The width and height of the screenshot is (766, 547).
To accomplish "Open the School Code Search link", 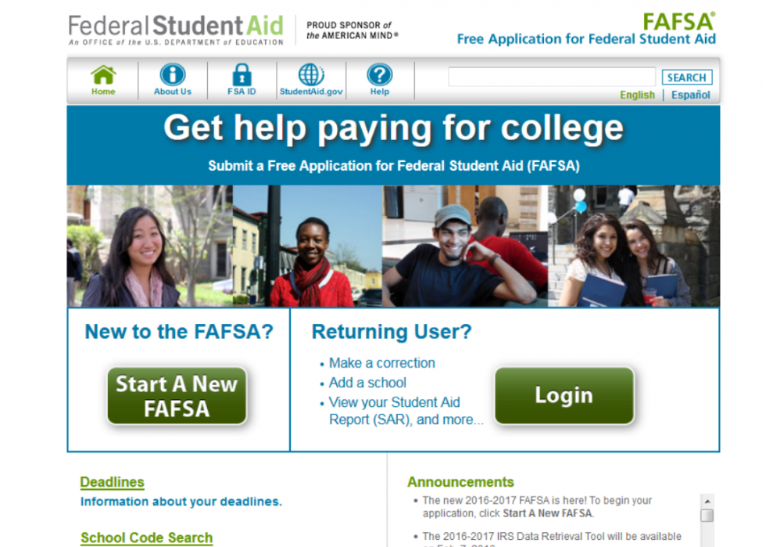I will pyautogui.click(x=147, y=538).
